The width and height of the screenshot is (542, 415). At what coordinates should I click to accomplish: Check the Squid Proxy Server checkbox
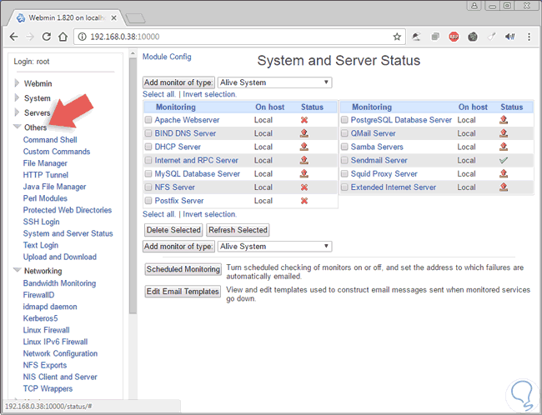[344, 174]
